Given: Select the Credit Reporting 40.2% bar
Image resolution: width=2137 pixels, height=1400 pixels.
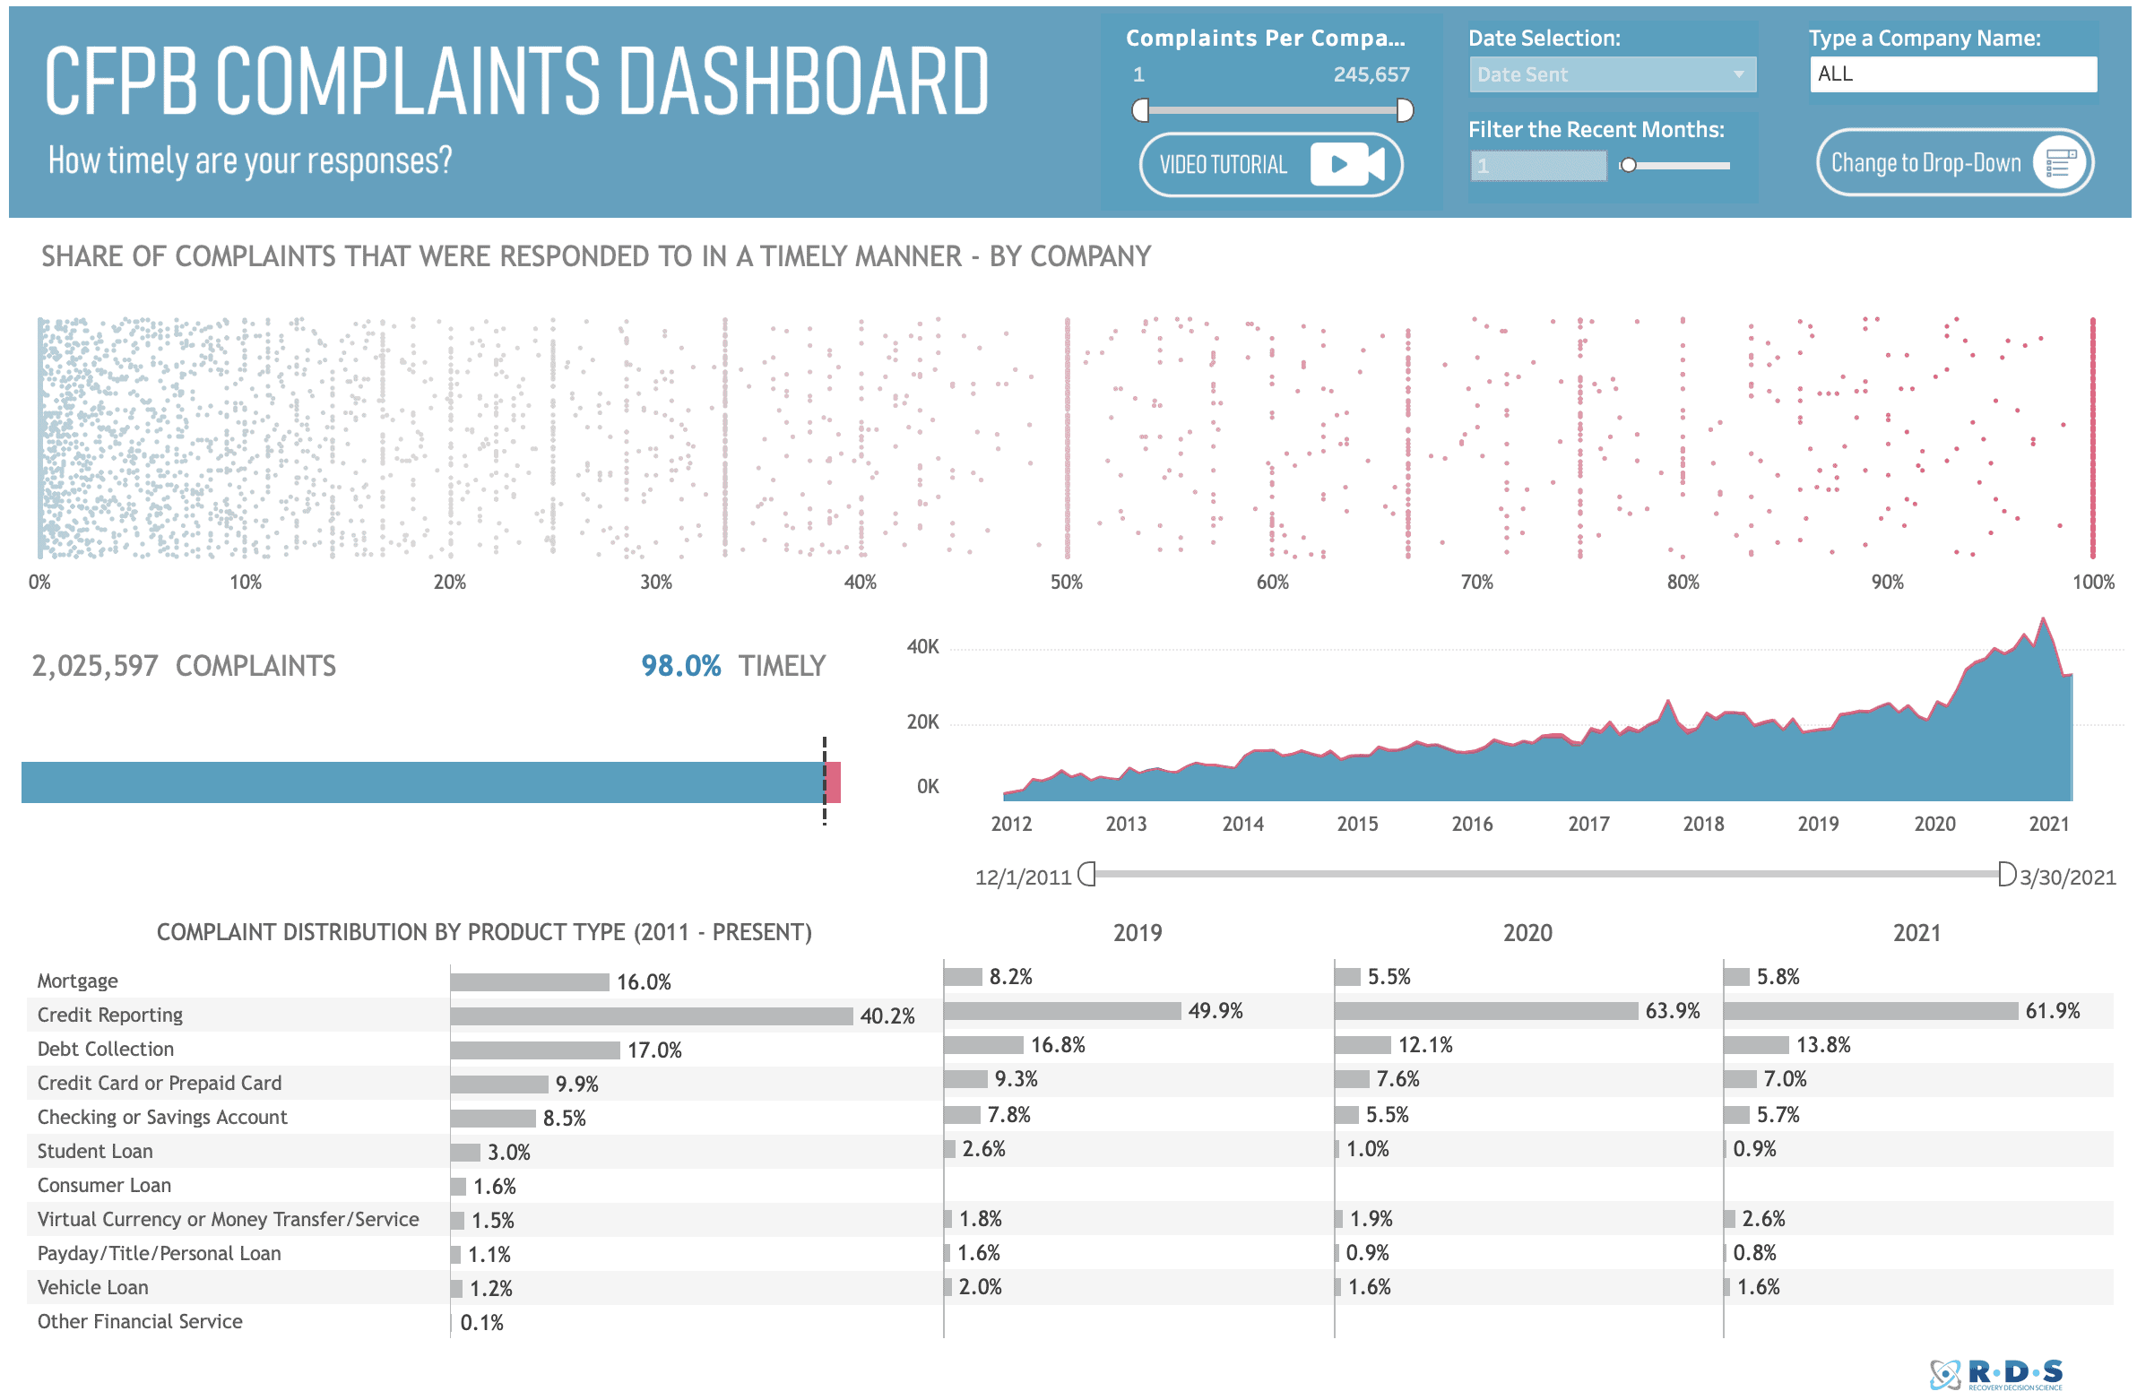Looking at the screenshot, I should (x=651, y=1015).
